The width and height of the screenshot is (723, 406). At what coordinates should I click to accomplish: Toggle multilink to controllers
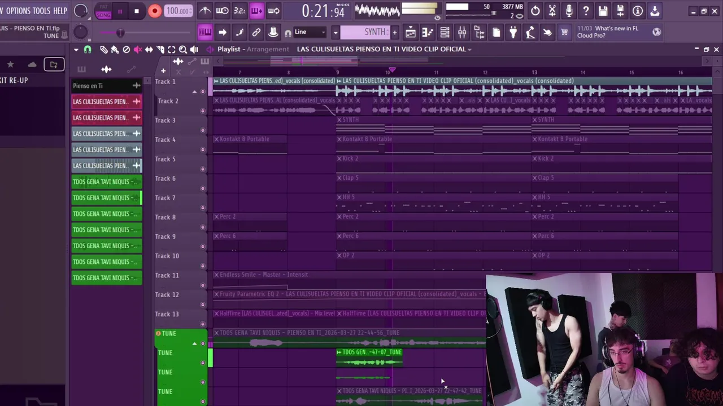pyautogui.click(x=256, y=32)
